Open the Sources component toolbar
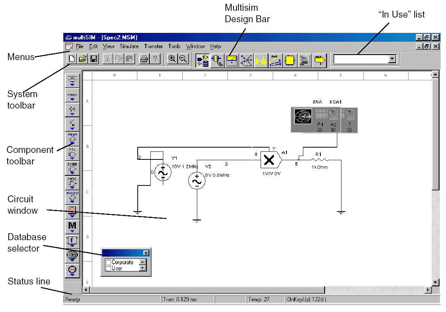The width and height of the screenshot is (446, 312). click(72, 80)
